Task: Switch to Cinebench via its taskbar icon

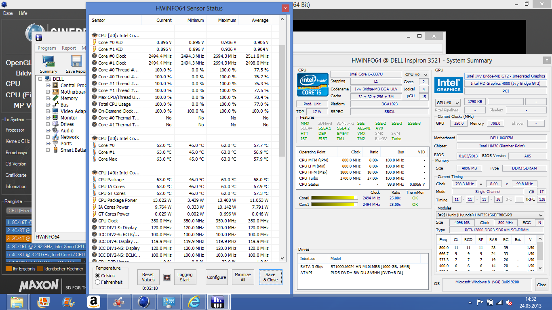Action: point(143,302)
